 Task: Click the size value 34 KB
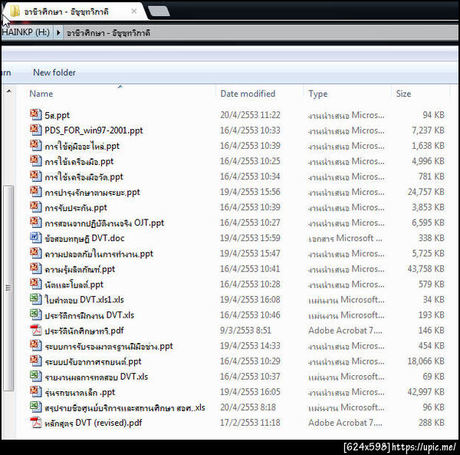click(x=434, y=299)
